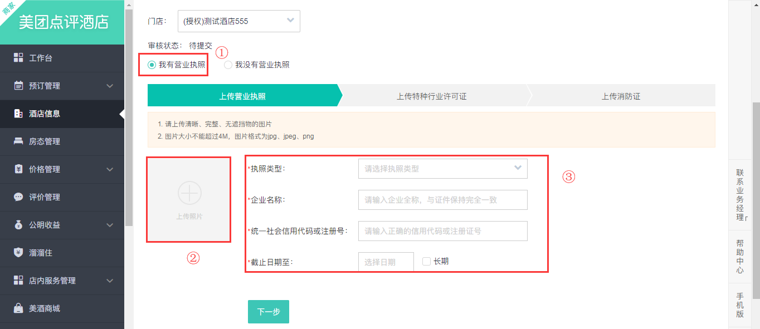Open the 执照类型 dropdown
Image resolution: width=760 pixels, height=329 pixels.
pos(443,169)
